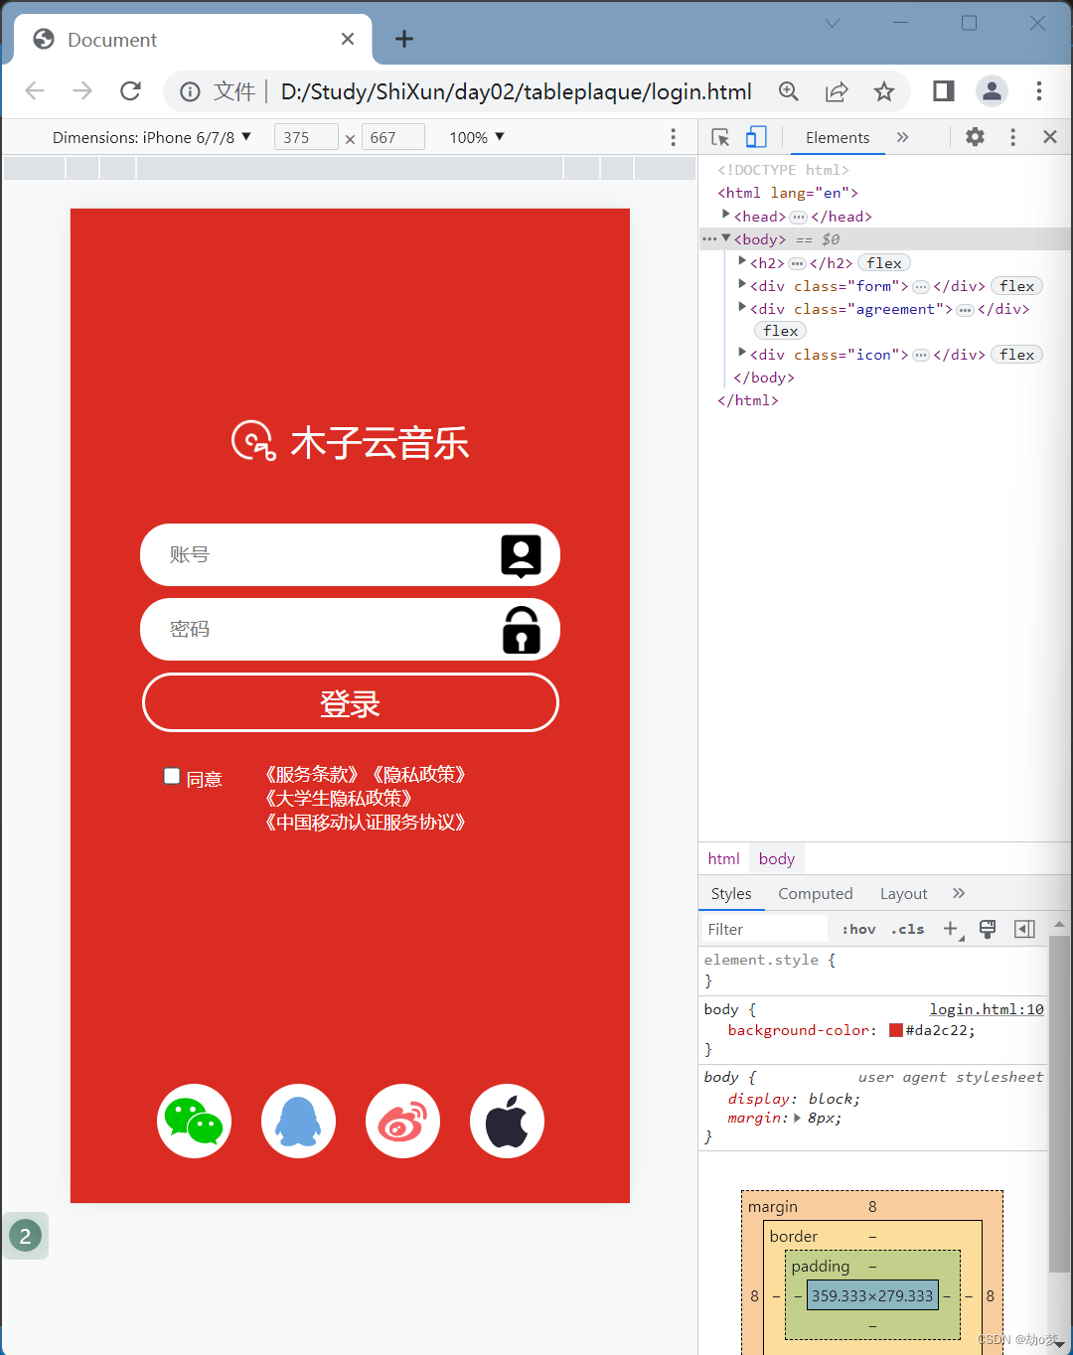Viewport: 1073px width, 1355px height.
Task: Switch to the Computed tab
Action: tap(815, 893)
